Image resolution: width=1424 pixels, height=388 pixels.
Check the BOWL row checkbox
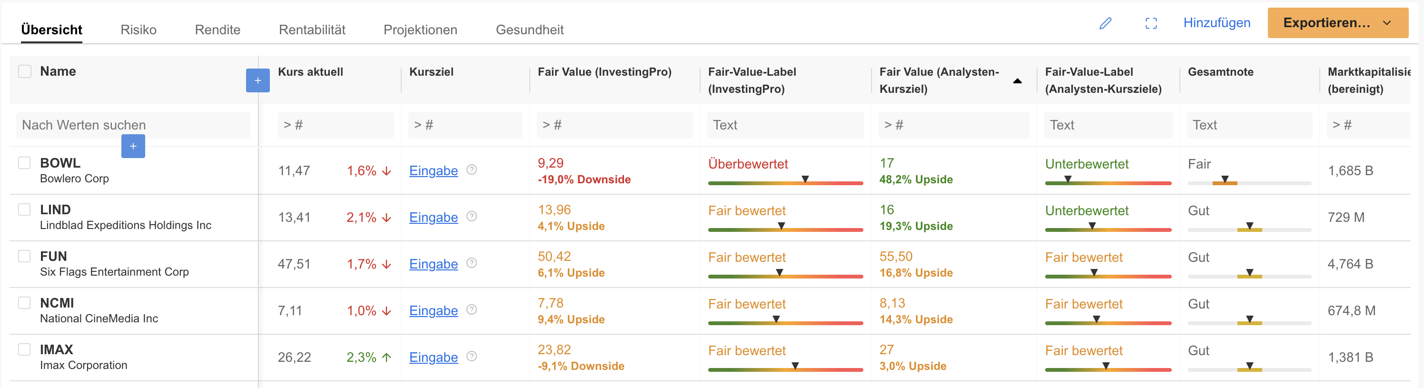pyautogui.click(x=24, y=162)
